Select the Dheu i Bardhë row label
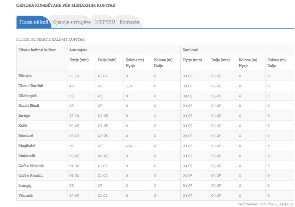This screenshot has width=295, height=207. coord(31,86)
